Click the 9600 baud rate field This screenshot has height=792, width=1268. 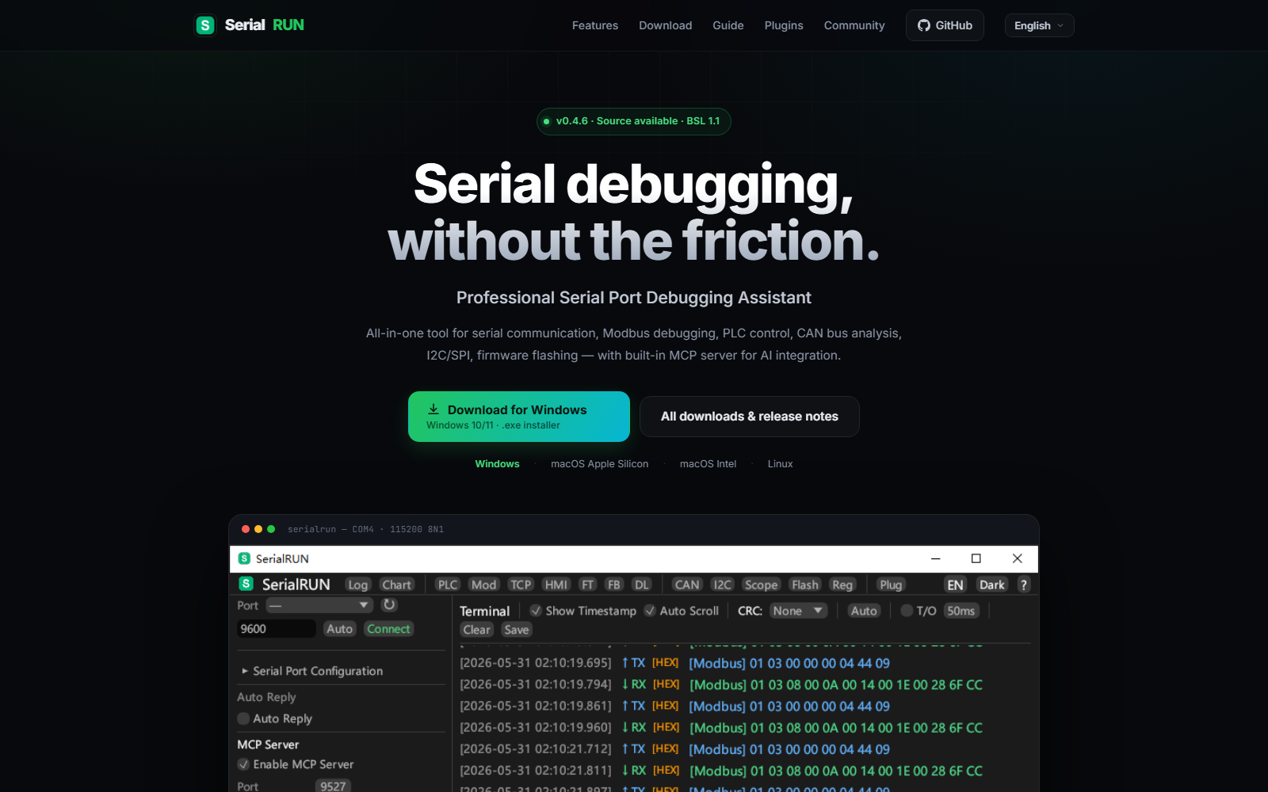[x=277, y=629]
